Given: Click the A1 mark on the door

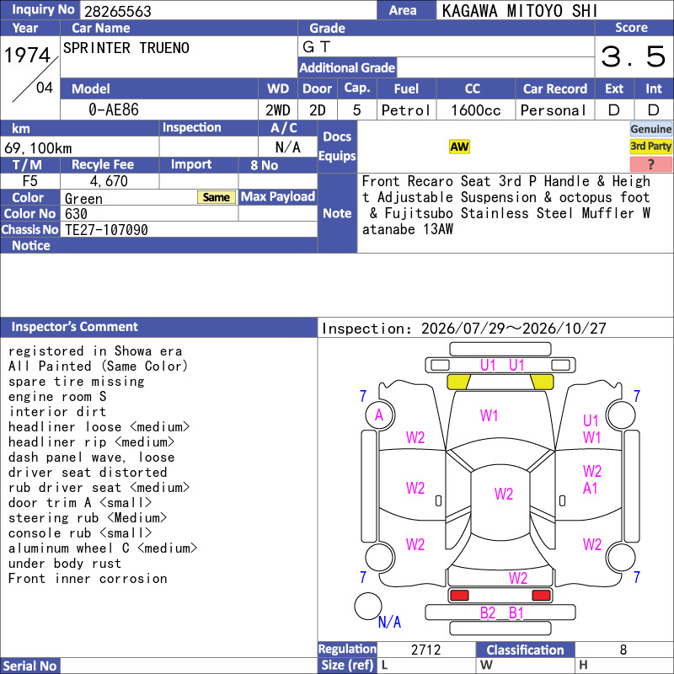Looking at the screenshot, I should [591, 489].
